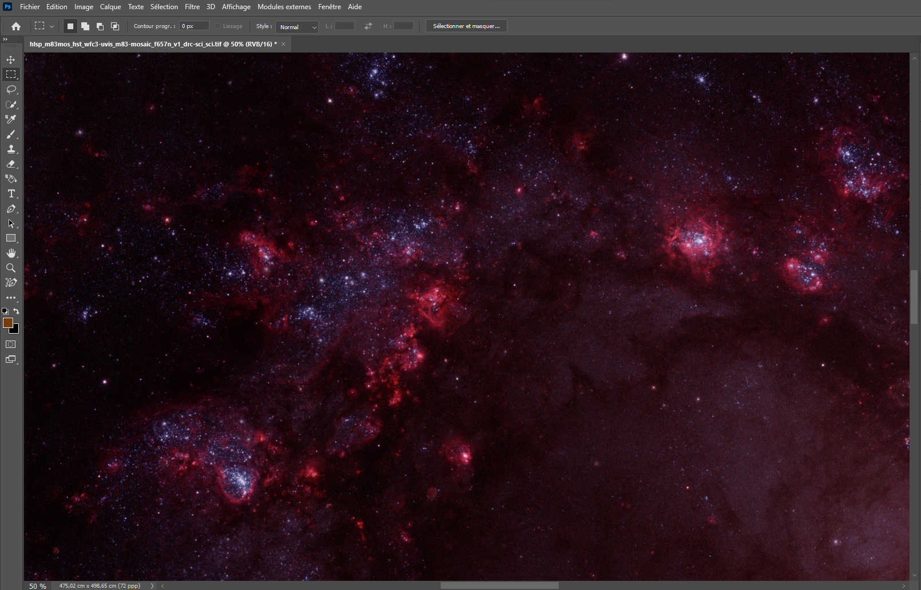Select the Path Selection arrow tool
This screenshot has height=590, width=921.
coord(11,223)
